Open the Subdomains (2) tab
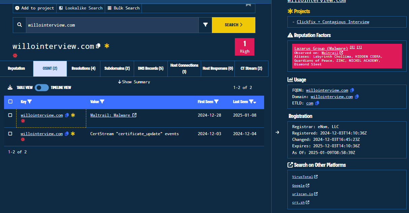Image resolution: width=409 pixels, height=213 pixels. coord(117,68)
